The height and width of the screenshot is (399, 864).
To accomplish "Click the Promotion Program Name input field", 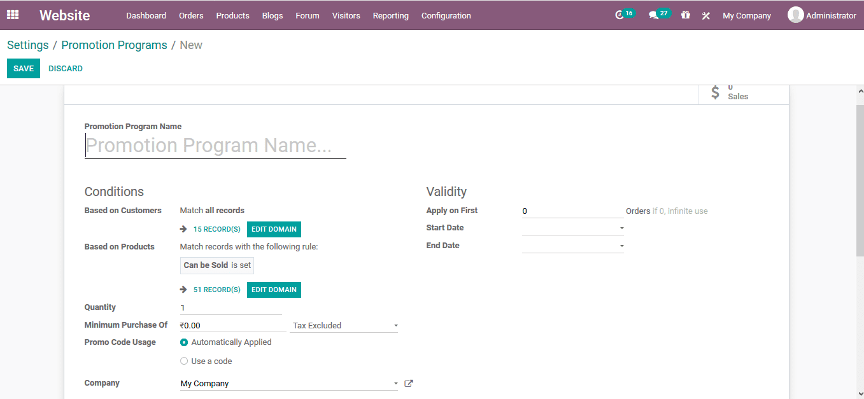I will [x=215, y=145].
